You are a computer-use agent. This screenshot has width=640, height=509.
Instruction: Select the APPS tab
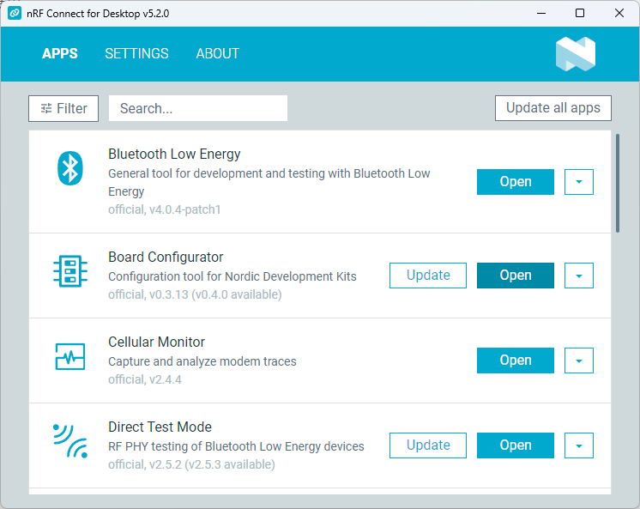tap(60, 53)
